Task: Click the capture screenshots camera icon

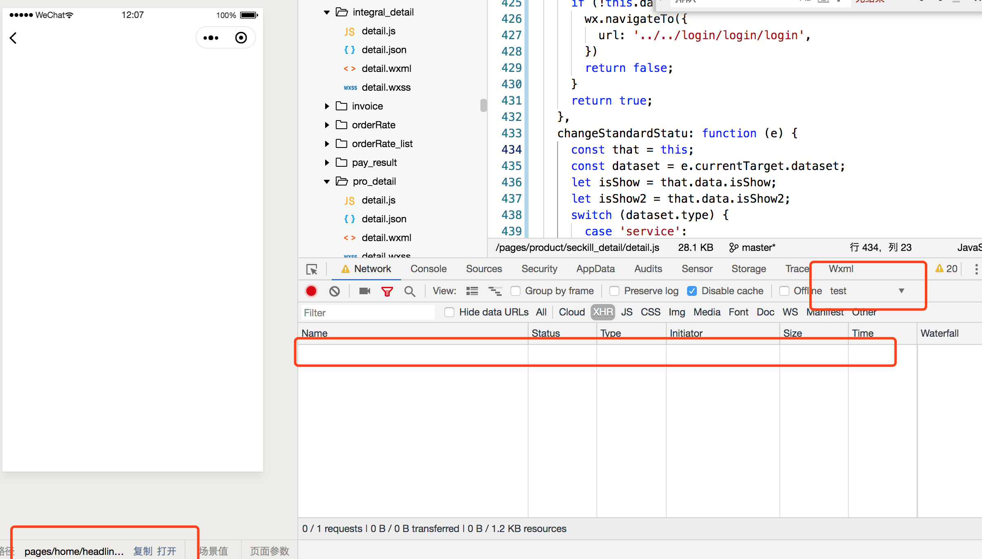Action: (364, 291)
